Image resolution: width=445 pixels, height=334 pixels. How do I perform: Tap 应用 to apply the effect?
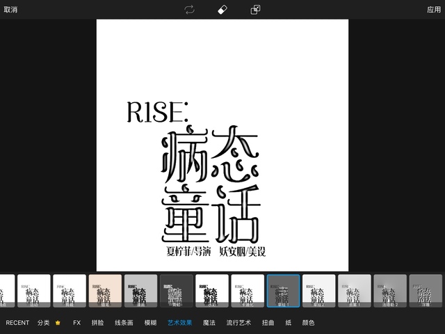433,10
